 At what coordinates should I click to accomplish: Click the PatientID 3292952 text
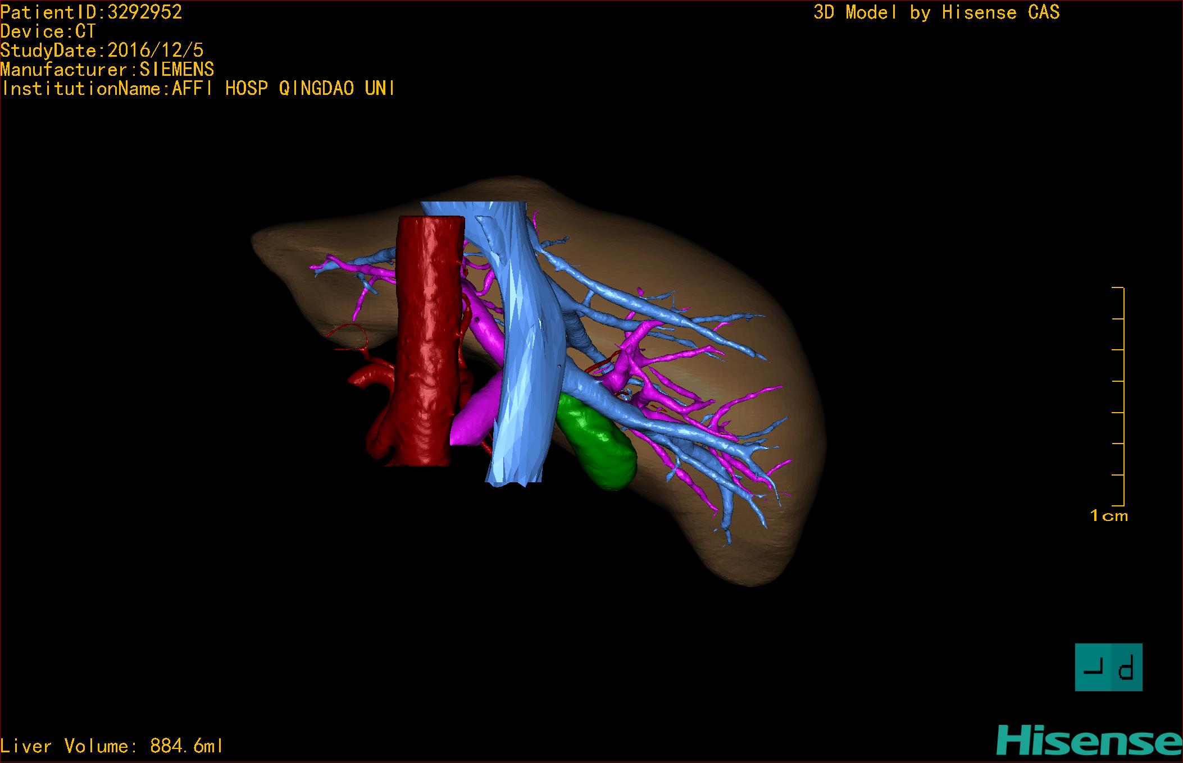tap(92, 12)
